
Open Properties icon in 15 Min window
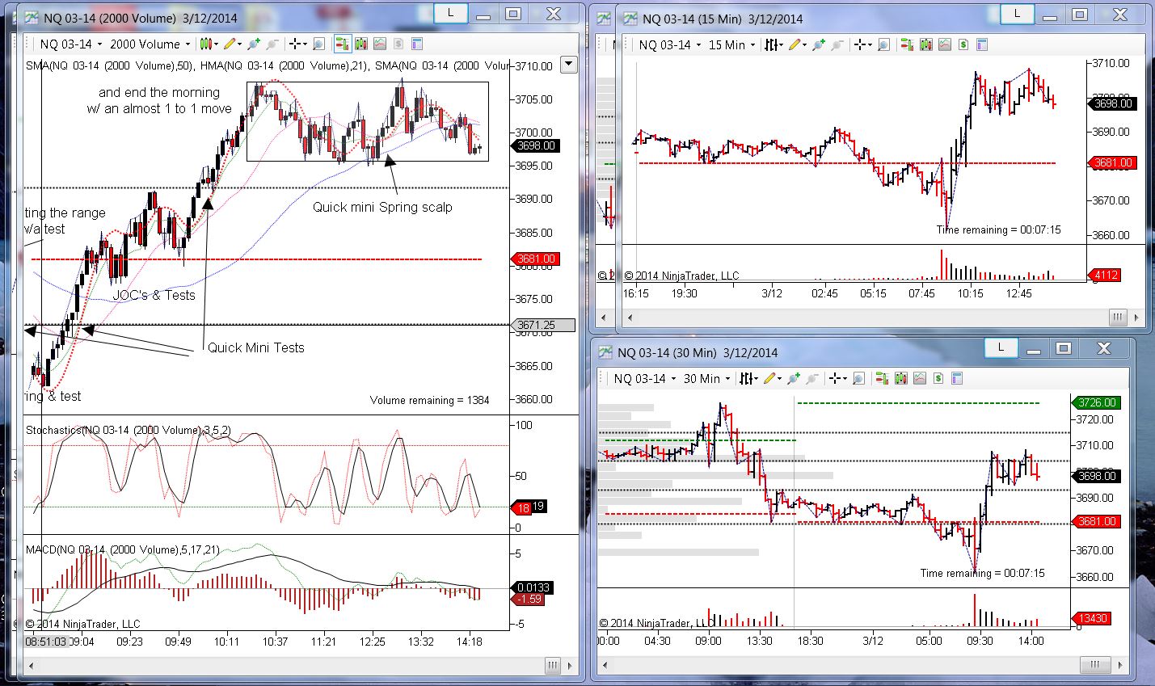tap(981, 45)
